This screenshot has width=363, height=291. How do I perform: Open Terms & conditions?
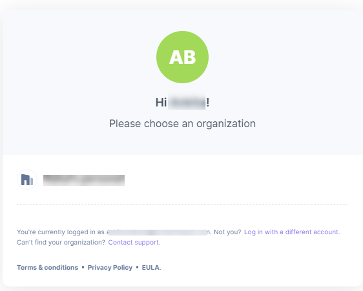coord(47,267)
